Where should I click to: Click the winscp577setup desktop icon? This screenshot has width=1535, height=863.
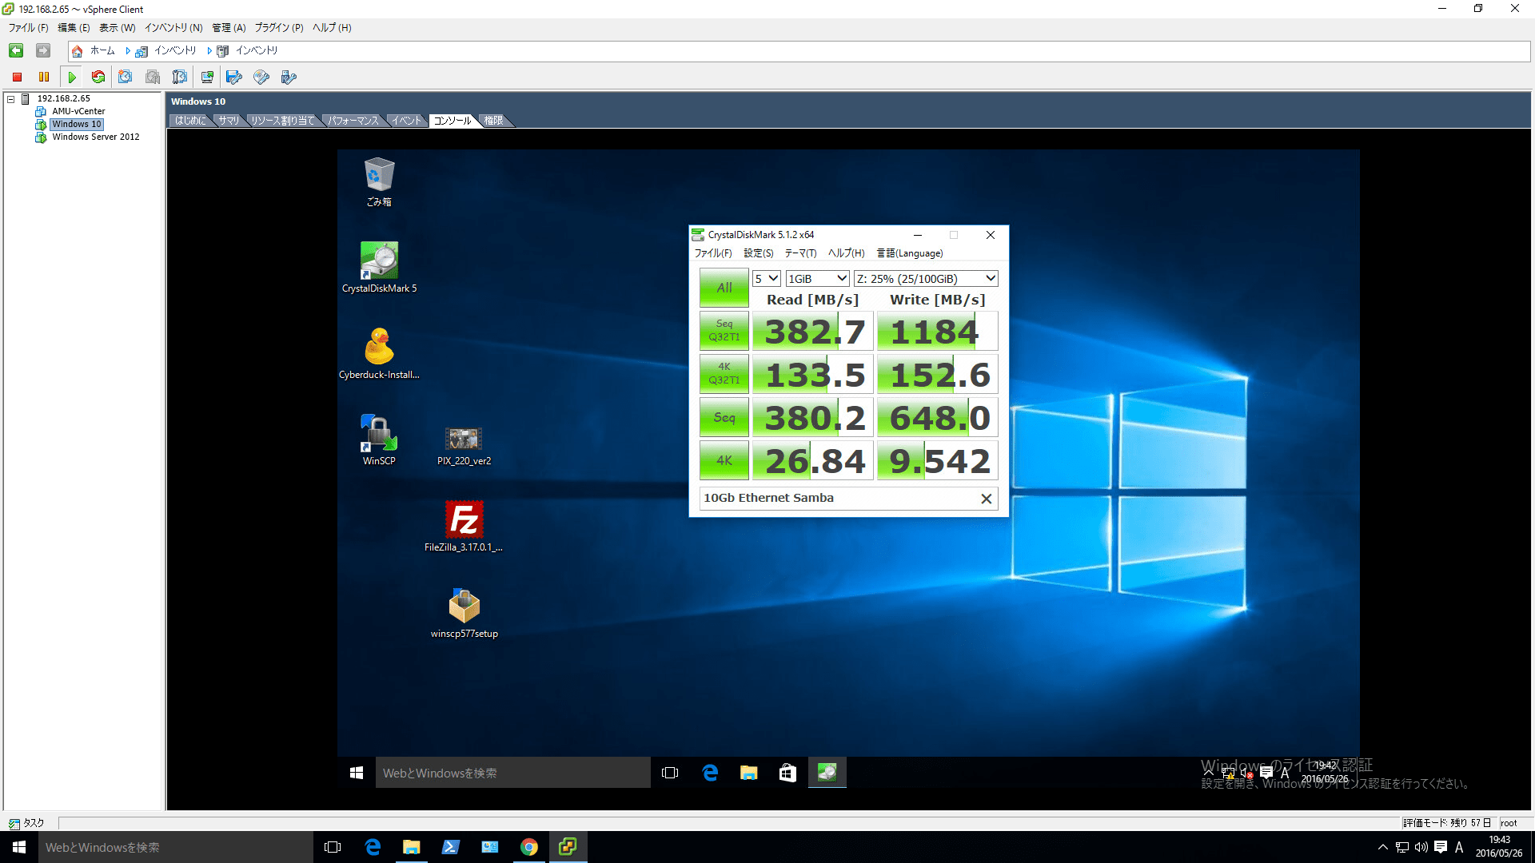pos(464,614)
